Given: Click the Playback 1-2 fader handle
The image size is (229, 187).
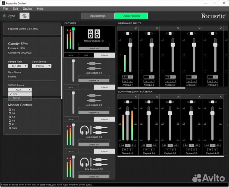Looking at the screenshot, I should (127, 113).
